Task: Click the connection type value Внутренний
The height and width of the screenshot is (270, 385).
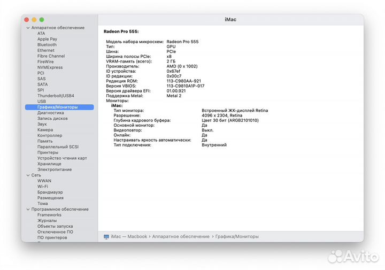Action: [x=214, y=145]
